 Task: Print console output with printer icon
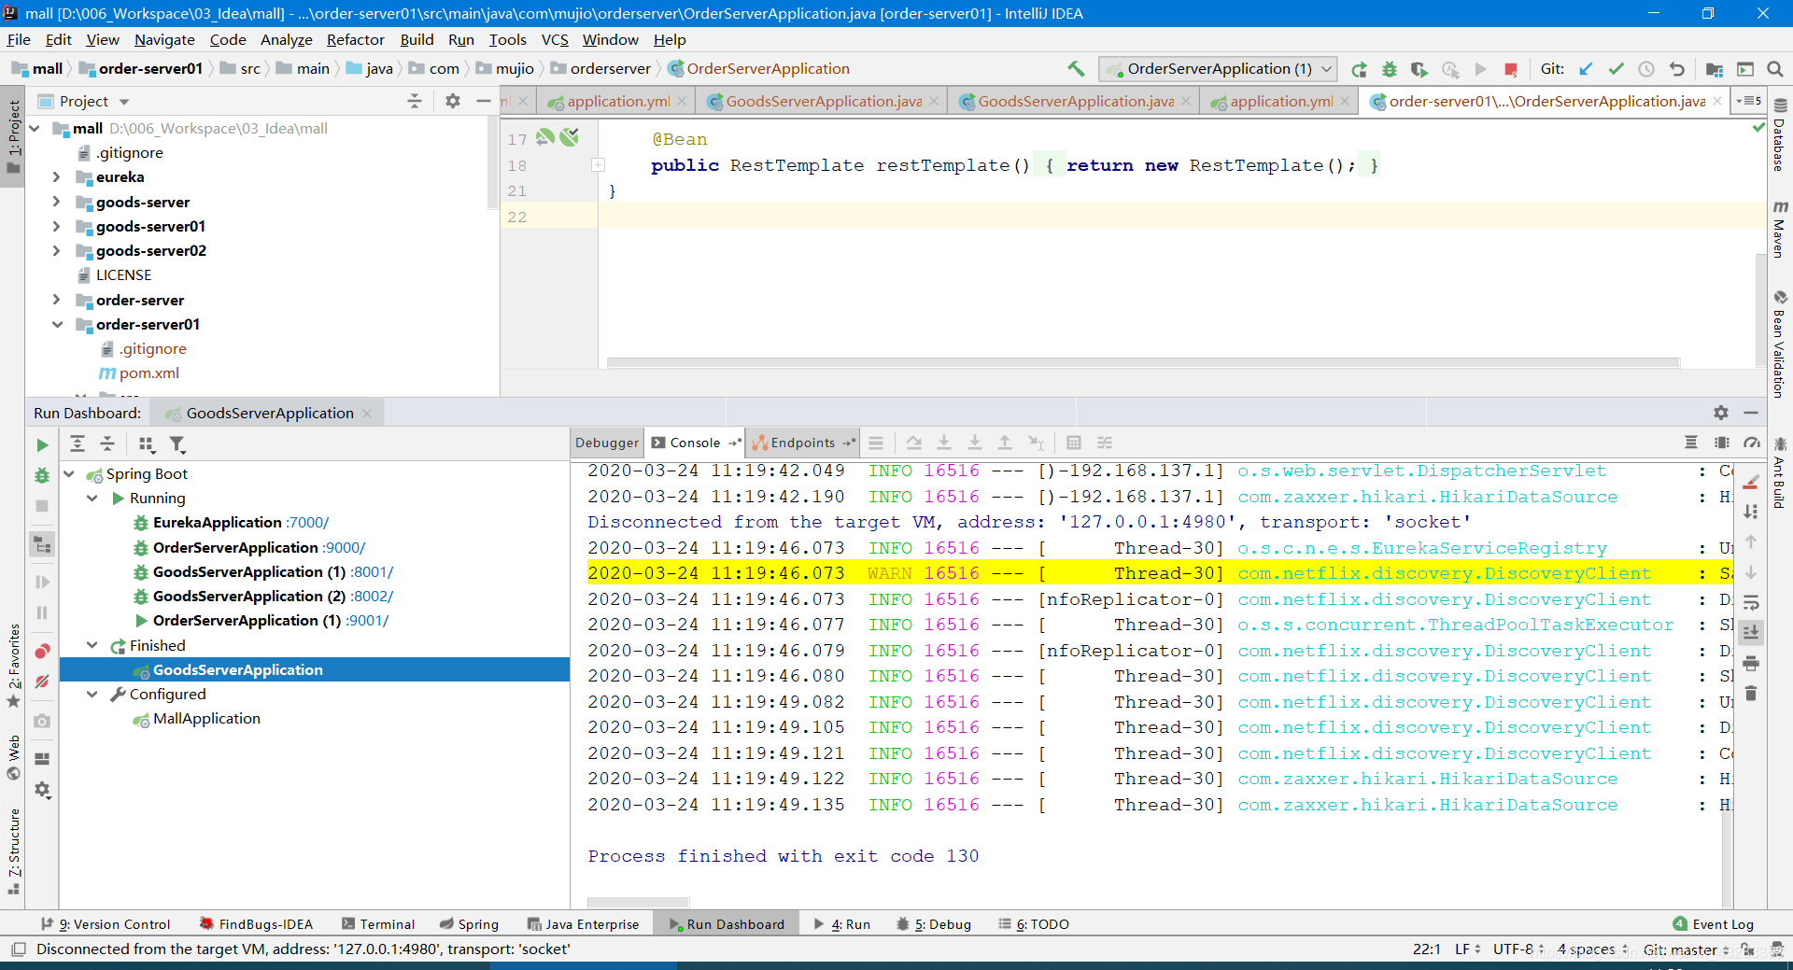tap(1751, 663)
